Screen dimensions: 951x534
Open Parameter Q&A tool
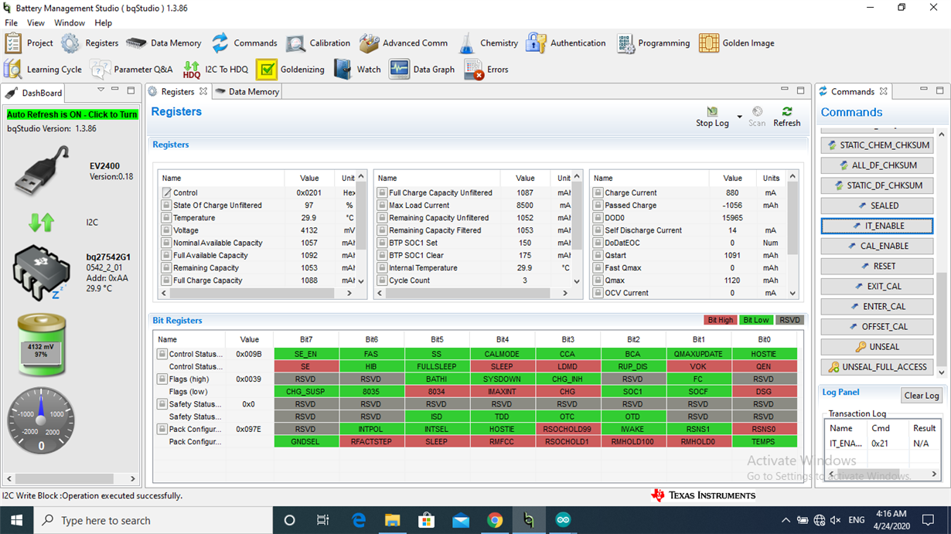click(131, 70)
